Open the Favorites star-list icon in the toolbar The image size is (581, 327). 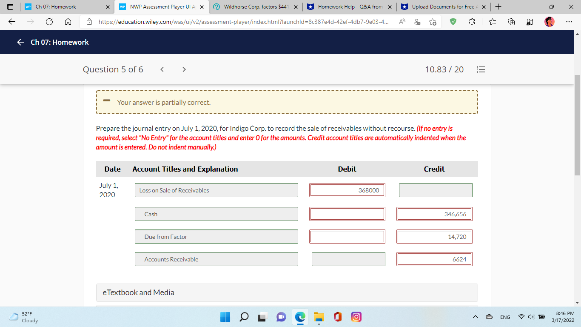pyautogui.click(x=492, y=21)
